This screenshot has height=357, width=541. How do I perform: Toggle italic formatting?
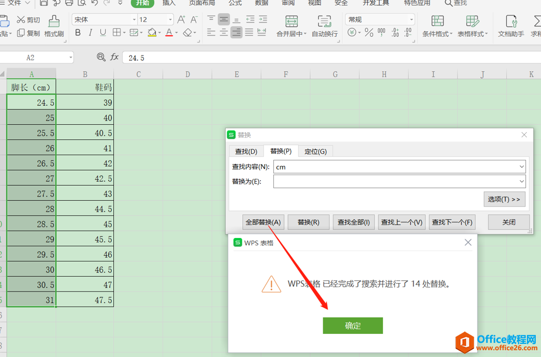(x=90, y=33)
